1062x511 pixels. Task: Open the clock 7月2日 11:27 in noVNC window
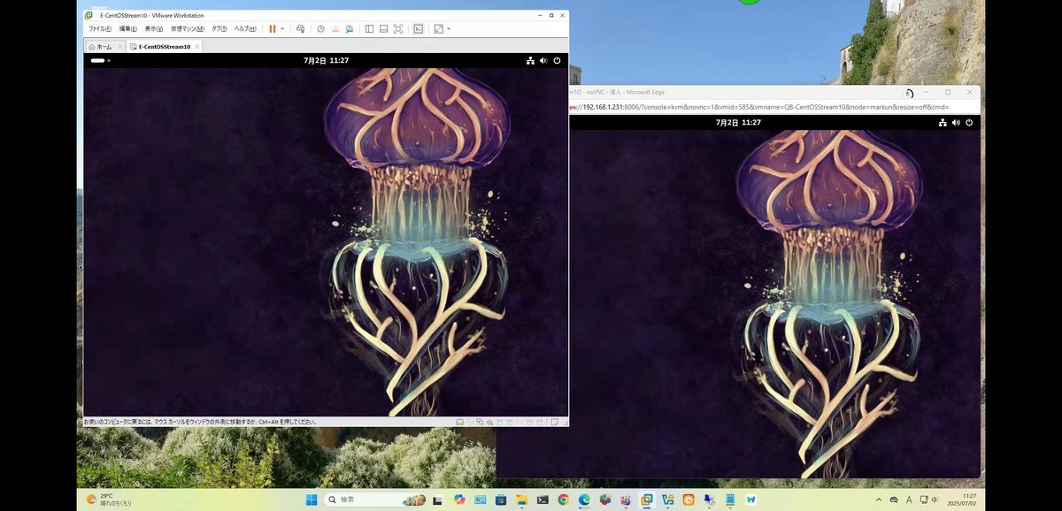pyautogui.click(x=738, y=122)
